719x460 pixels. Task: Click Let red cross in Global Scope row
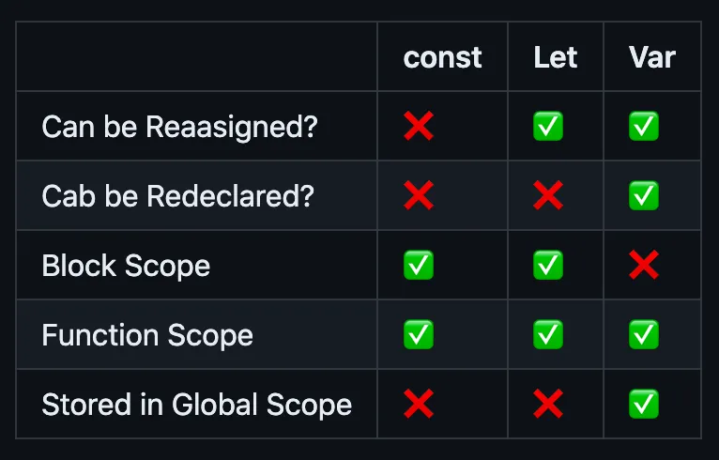click(x=548, y=404)
